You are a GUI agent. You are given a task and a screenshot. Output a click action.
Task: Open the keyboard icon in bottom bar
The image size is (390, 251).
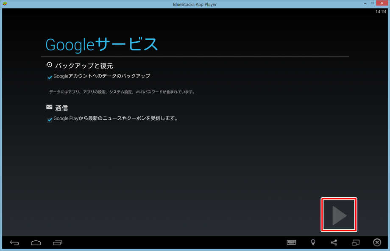point(292,243)
